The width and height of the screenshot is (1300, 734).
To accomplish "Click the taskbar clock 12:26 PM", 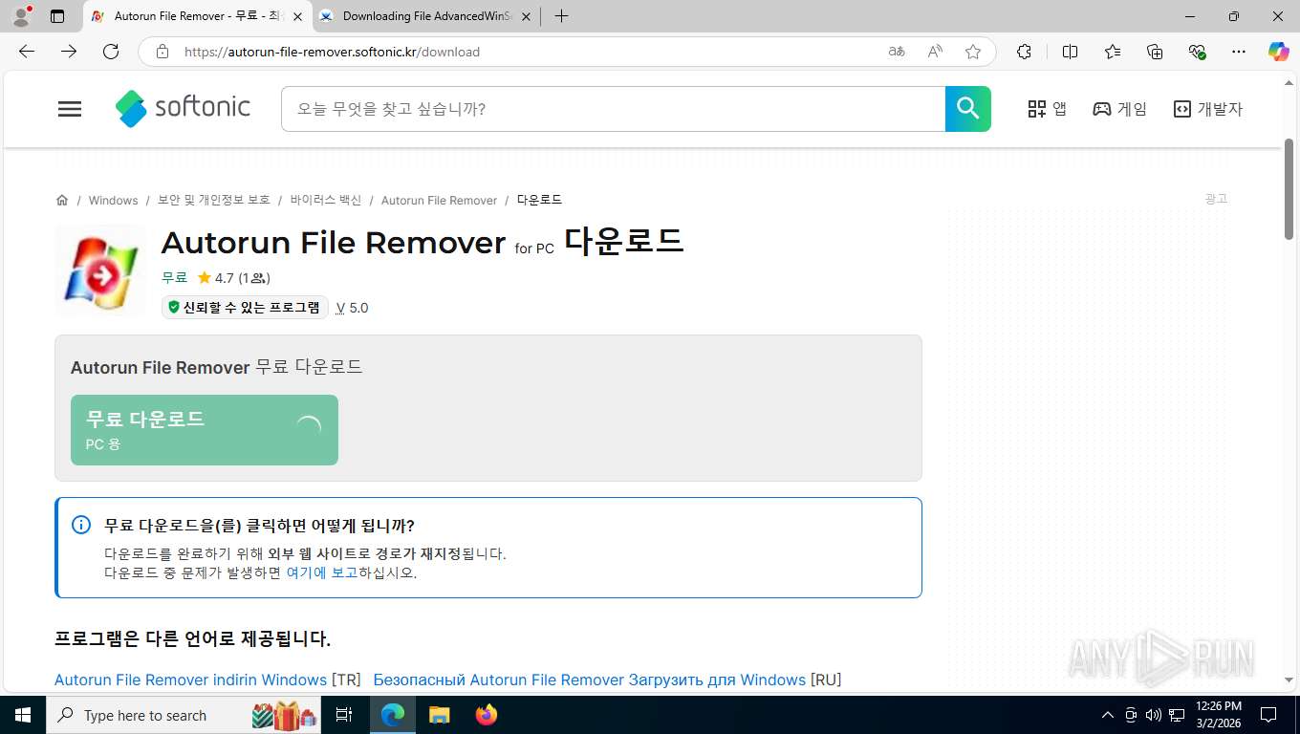I will point(1218,715).
